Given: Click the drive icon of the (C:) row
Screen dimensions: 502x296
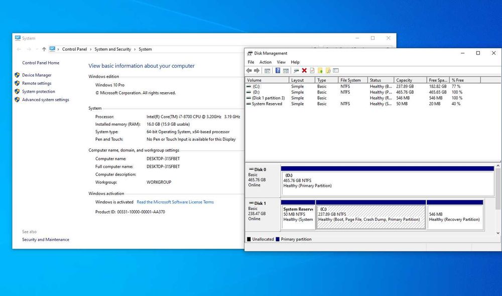Looking at the screenshot, I should click(x=249, y=87).
